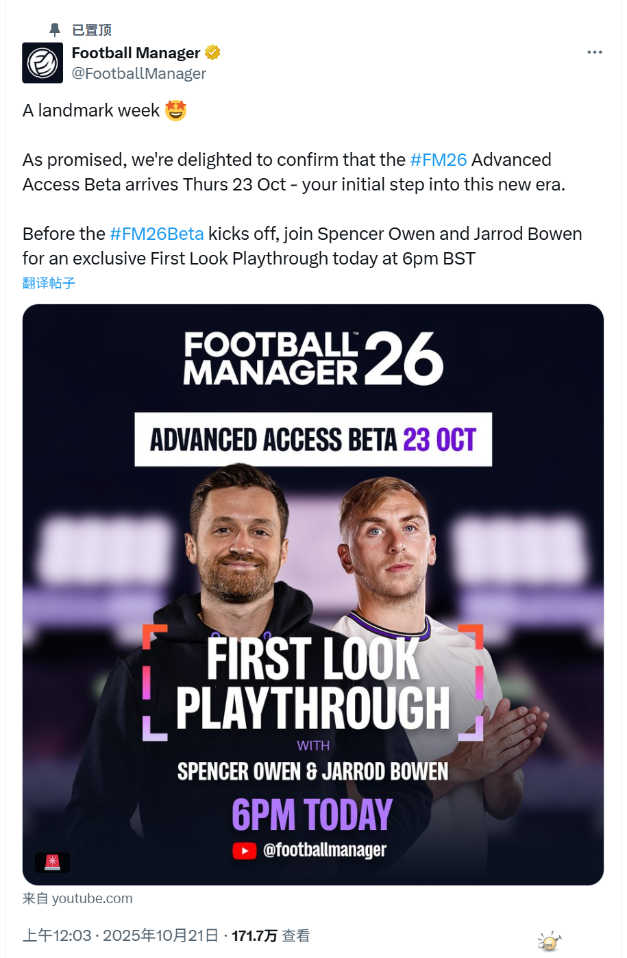Open the @FootballManager handle
Screen dimensions: 627x958
click(x=138, y=73)
